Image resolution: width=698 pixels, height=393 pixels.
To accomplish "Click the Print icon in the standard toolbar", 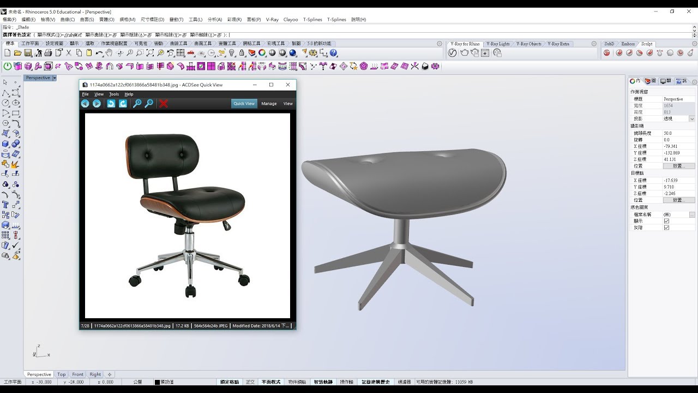I will (48, 53).
